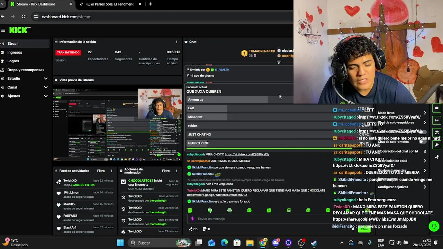Open OBS Studio from taskbar

tap(301, 243)
